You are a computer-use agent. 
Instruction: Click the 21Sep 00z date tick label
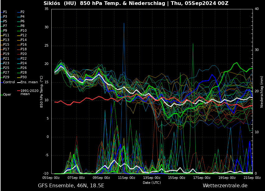252,178
